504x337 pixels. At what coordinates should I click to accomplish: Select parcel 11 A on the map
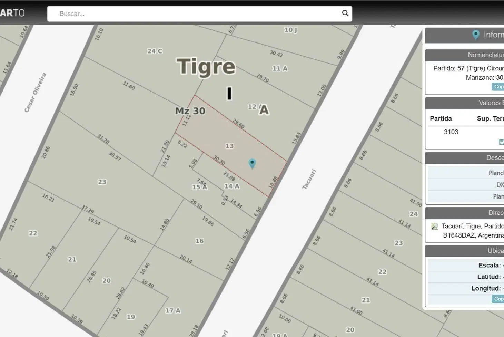(x=280, y=68)
